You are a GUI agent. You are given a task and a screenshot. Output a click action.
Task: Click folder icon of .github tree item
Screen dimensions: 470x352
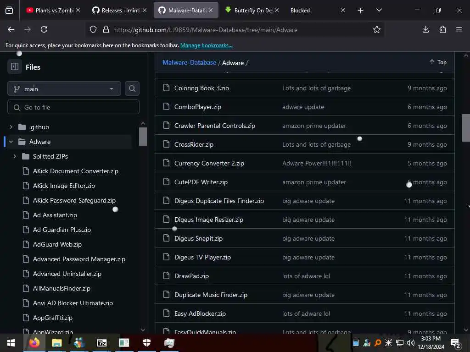click(22, 127)
